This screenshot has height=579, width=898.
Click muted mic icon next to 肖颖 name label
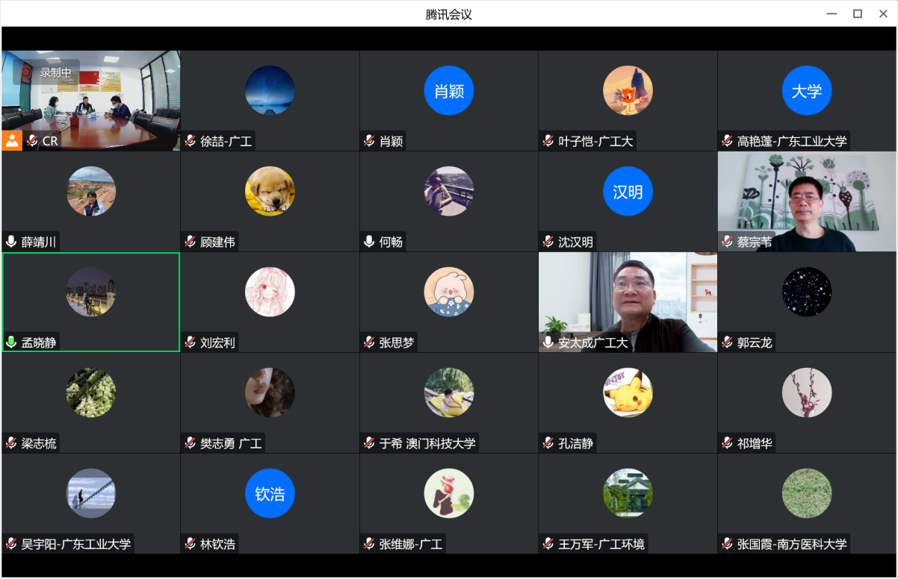tap(369, 141)
